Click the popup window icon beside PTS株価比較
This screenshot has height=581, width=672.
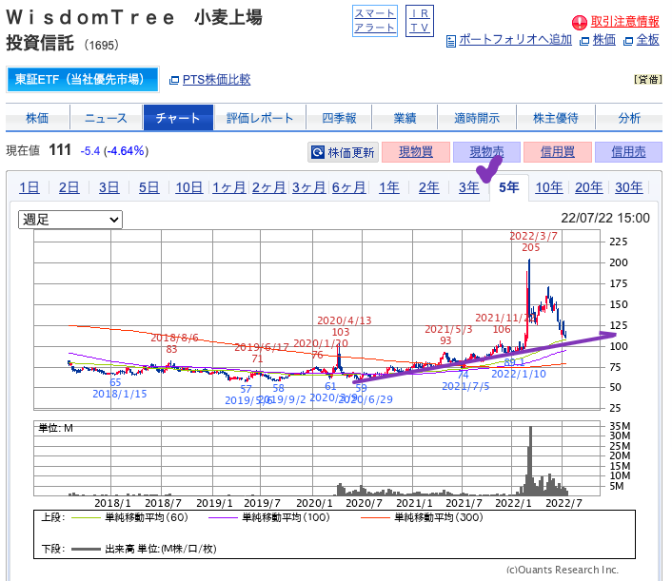point(174,80)
